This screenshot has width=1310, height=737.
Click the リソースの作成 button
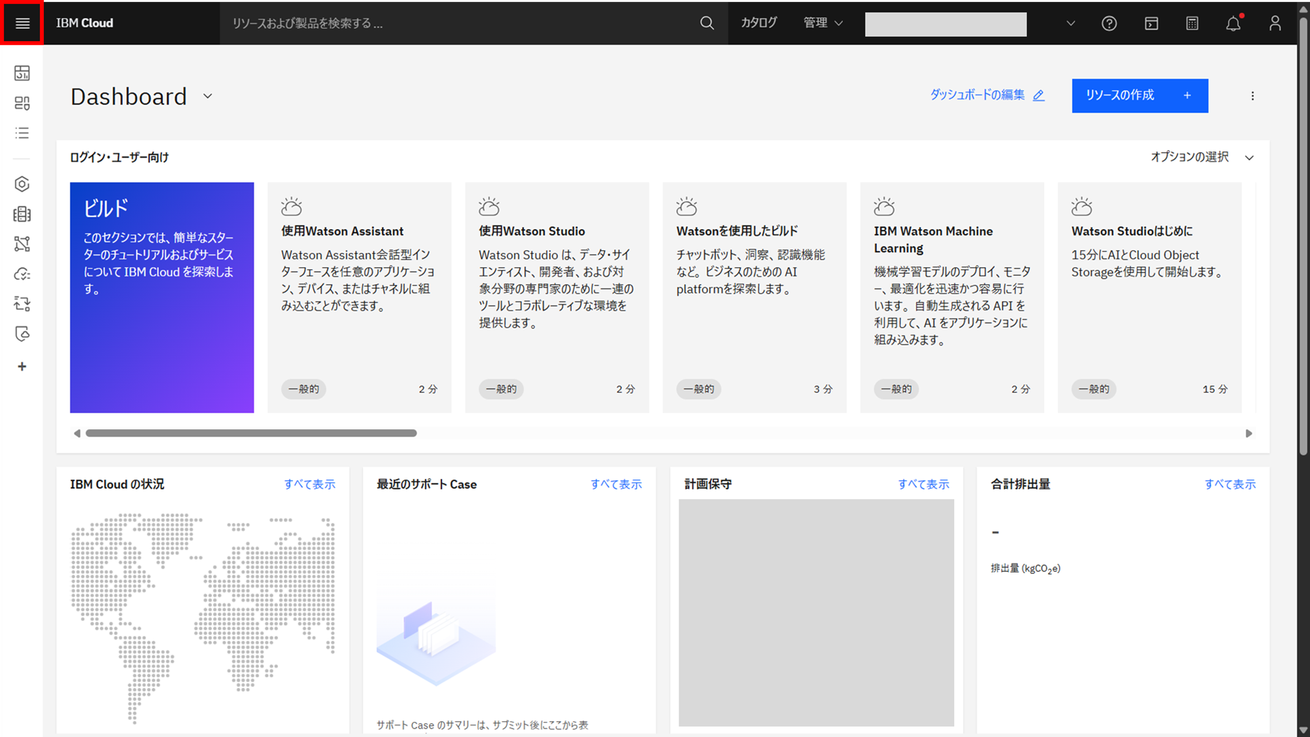tap(1140, 96)
